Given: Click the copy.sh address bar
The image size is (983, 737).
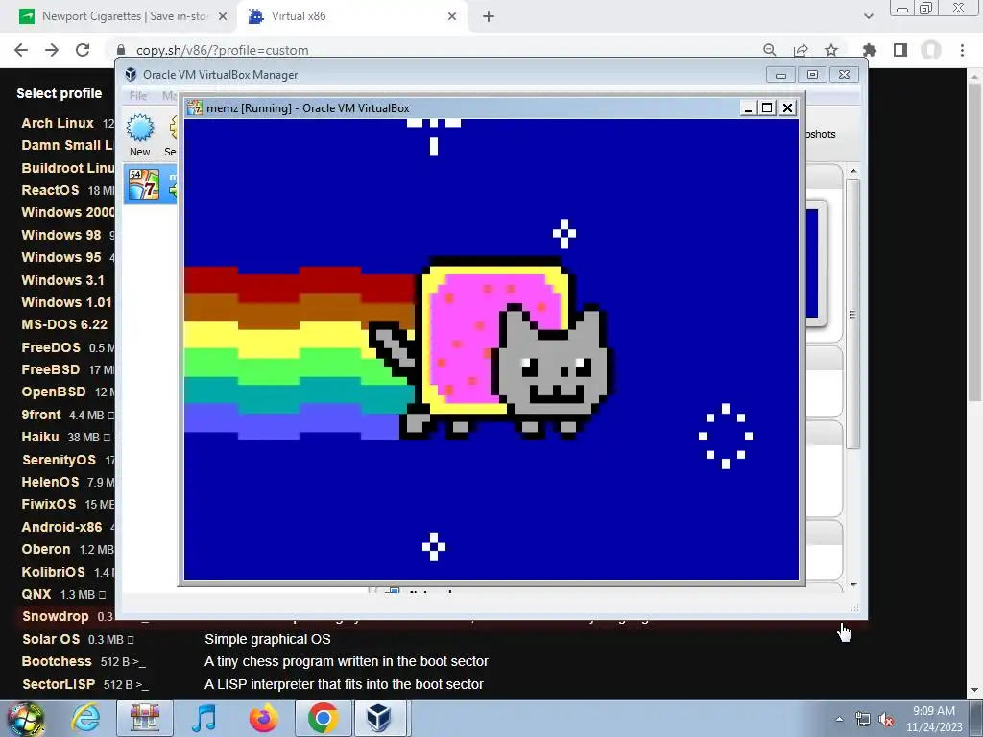Looking at the screenshot, I should (433, 50).
